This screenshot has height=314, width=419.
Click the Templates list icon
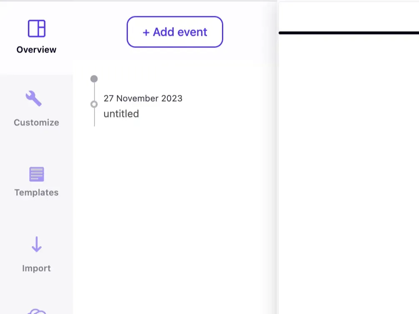(x=37, y=174)
